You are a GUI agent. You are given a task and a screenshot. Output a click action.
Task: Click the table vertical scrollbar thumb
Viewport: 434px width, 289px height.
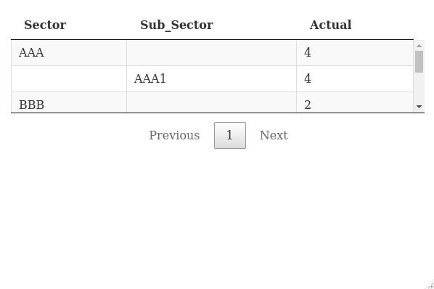pos(419,62)
